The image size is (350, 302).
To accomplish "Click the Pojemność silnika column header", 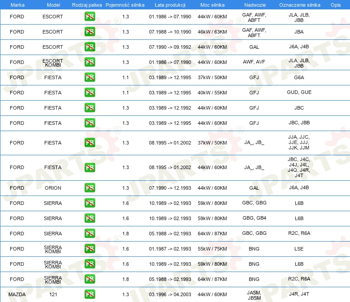I will click(x=125, y=5).
